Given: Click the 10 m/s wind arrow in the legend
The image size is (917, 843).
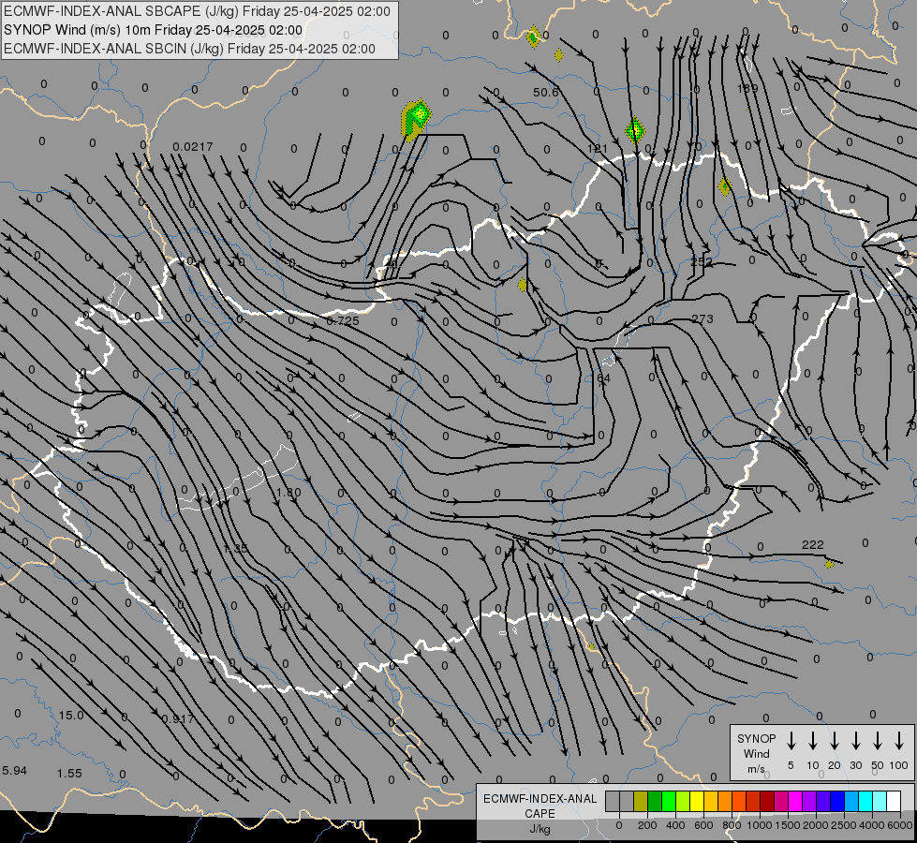Looking at the screenshot, I should pos(812,741).
